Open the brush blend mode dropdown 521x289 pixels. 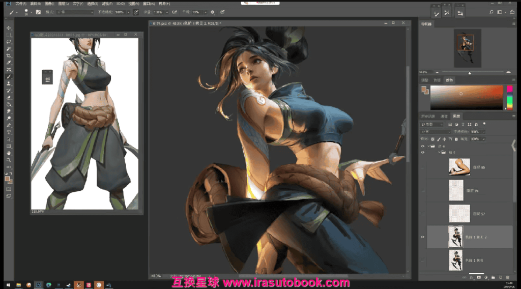click(x=75, y=12)
